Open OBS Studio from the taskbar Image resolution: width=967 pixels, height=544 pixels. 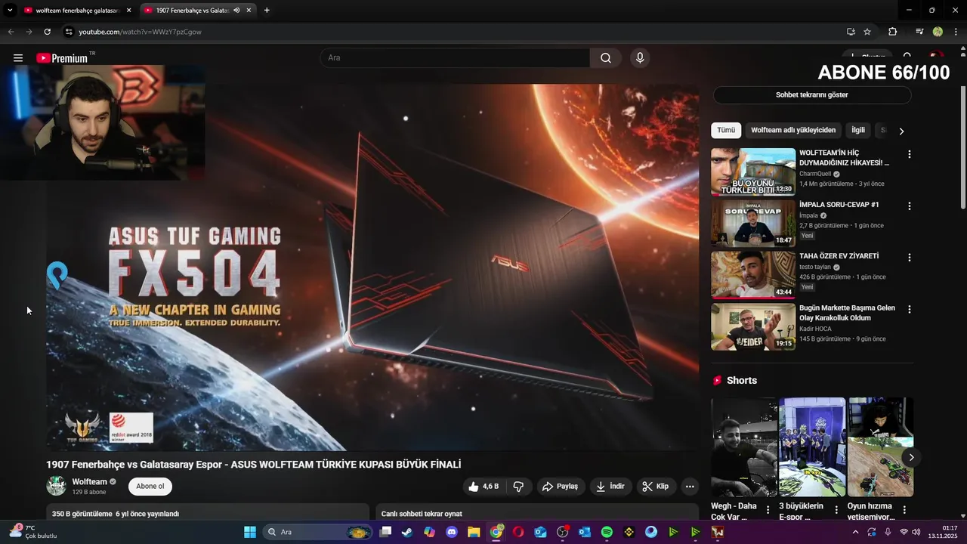(562, 532)
